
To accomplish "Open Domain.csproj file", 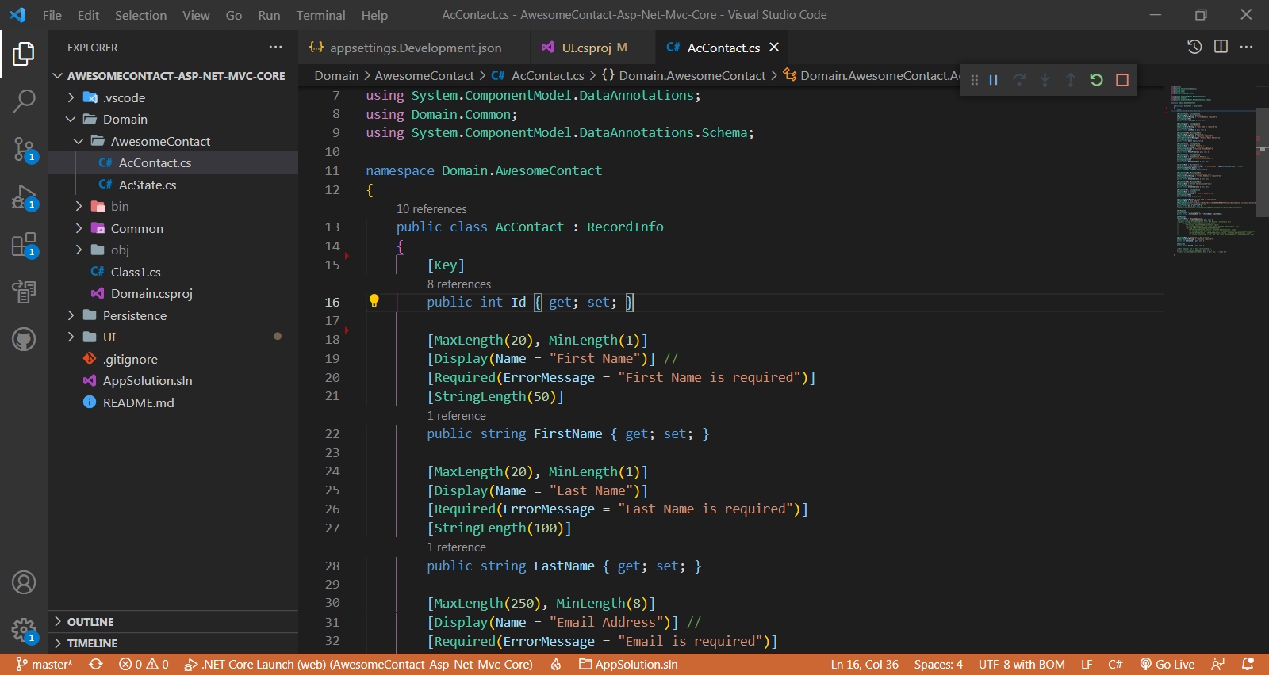I will (x=173, y=293).
